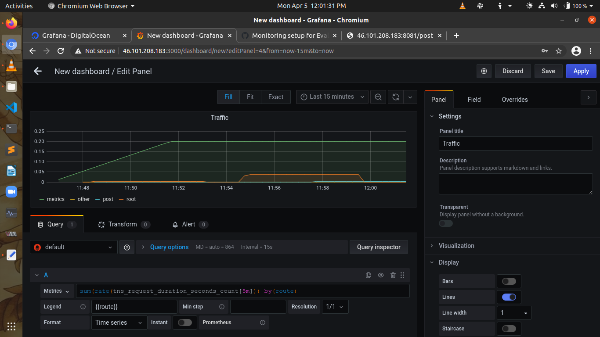The width and height of the screenshot is (600, 337).
Task: Duplicate query A using the copy icon
Action: click(x=369, y=275)
